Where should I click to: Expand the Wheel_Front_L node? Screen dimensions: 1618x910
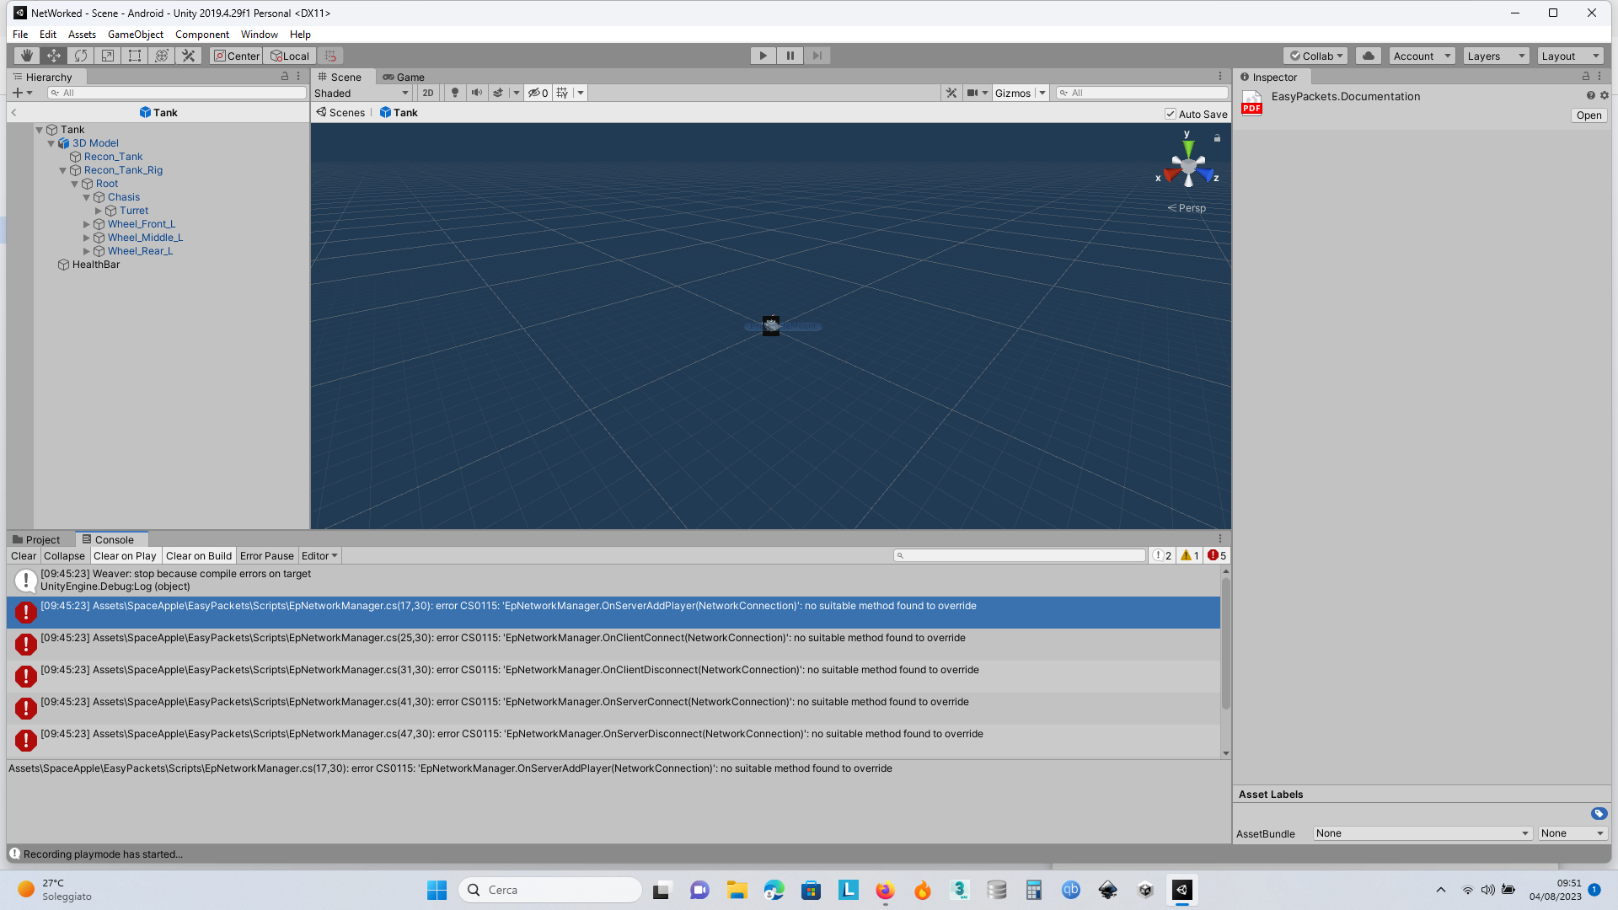(86, 224)
